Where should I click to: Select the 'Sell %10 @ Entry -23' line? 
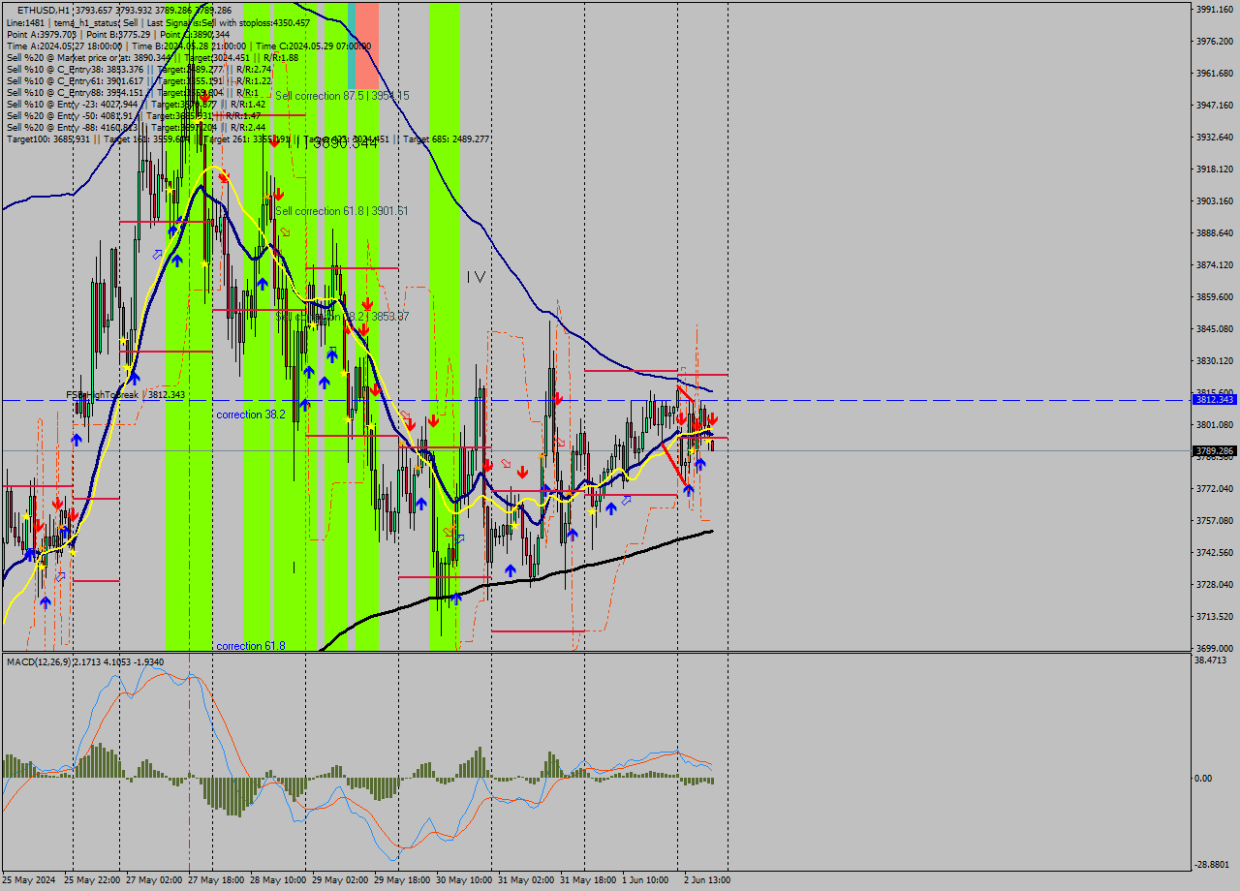pos(136,104)
